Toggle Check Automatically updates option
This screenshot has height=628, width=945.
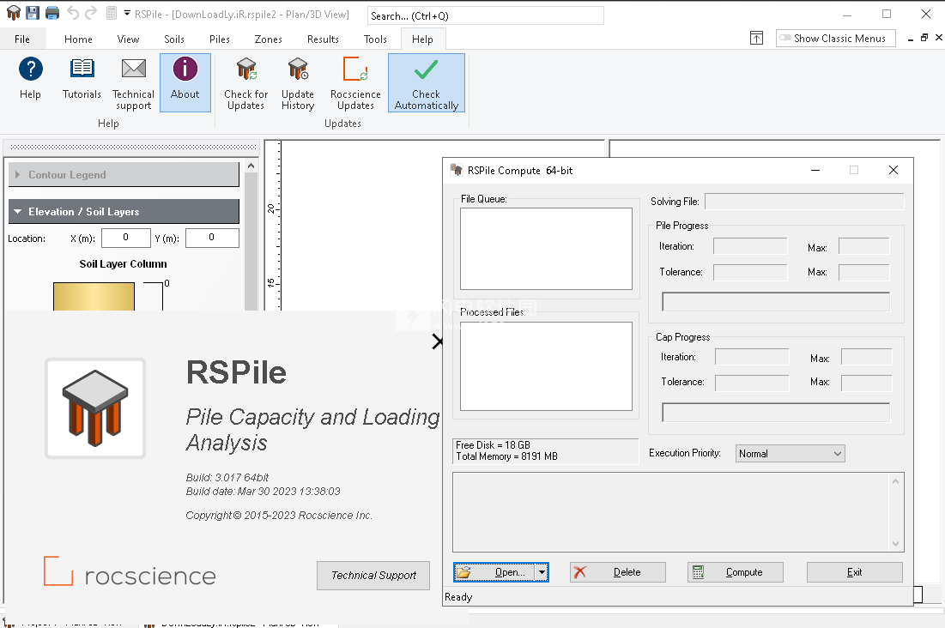(x=426, y=83)
